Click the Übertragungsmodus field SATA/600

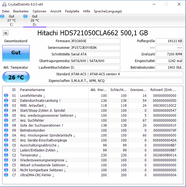[x=95, y=61]
